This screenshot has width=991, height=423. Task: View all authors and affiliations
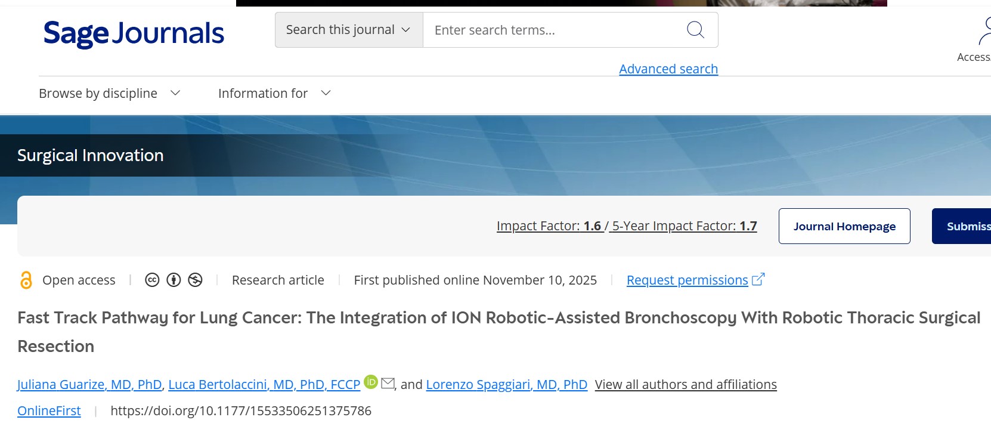pyautogui.click(x=686, y=384)
